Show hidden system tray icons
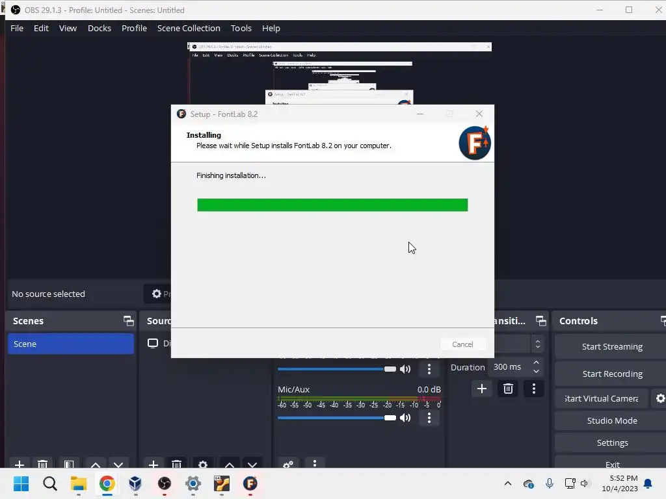 [x=507, y=483]
